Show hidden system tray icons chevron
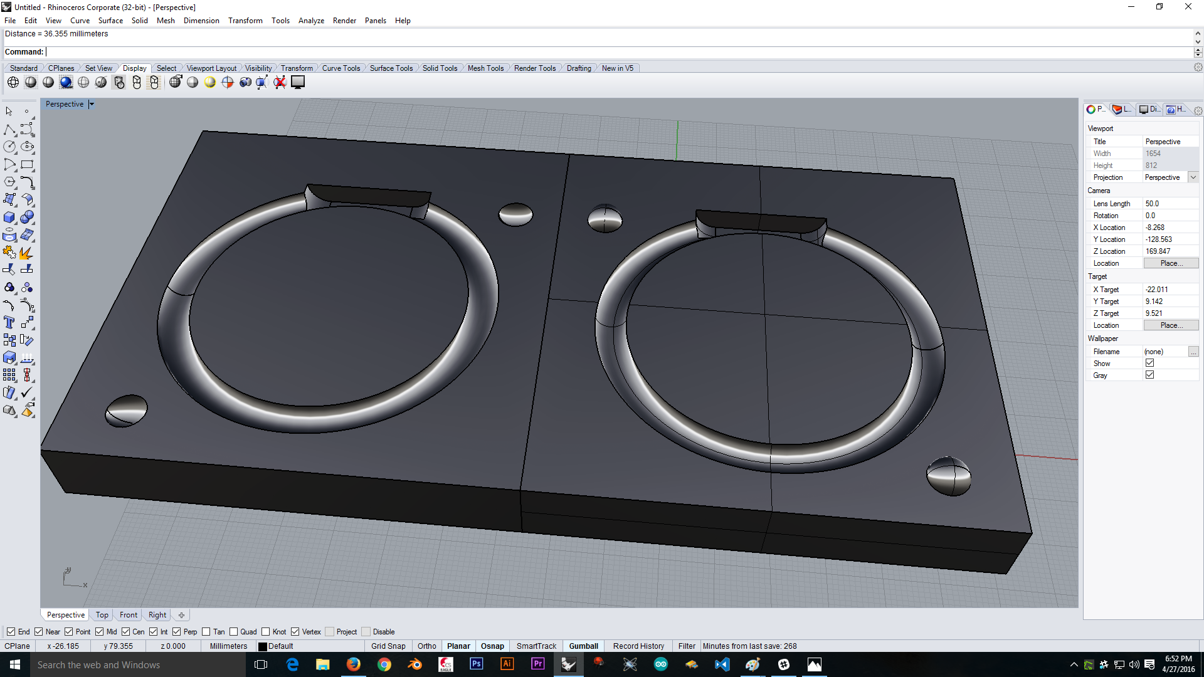Viewport: 1204px width, 677px height. [x=1074, y=664]
